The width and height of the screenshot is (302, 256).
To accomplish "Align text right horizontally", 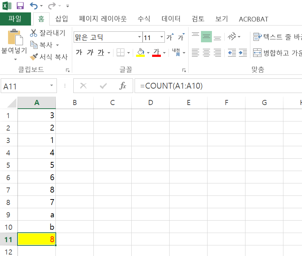I will [217, 53].
